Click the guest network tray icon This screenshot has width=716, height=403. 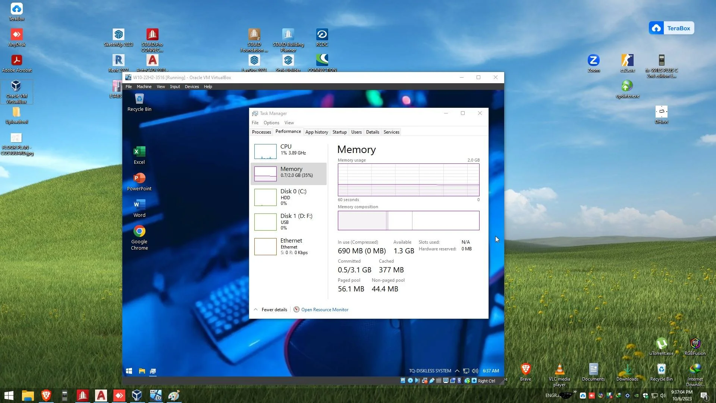(466, 371)
